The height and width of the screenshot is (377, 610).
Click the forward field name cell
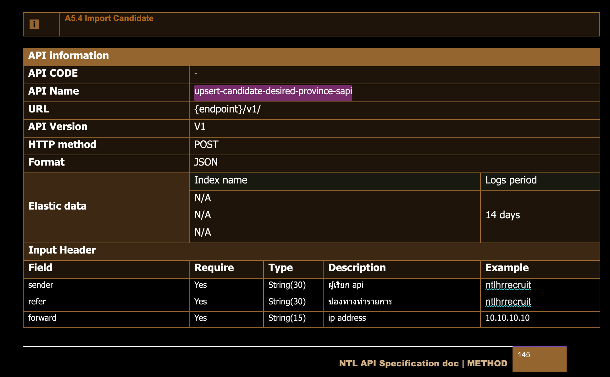click(x=42, y=318)
